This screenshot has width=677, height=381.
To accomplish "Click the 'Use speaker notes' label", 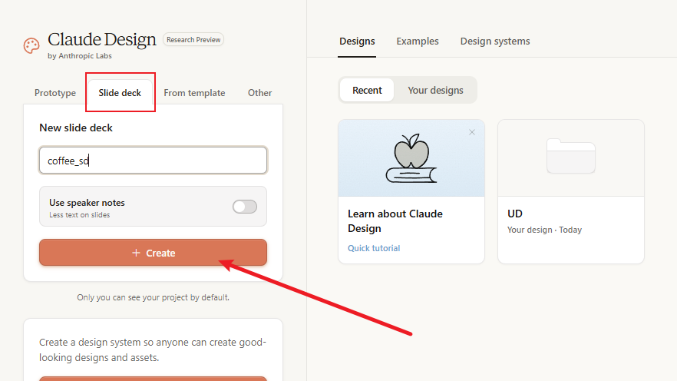I will [87, 203].
